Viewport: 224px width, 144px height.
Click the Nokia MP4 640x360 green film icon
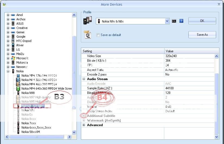click(18, 89)
